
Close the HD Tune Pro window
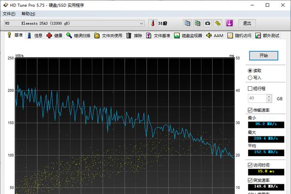coord(283,5)
